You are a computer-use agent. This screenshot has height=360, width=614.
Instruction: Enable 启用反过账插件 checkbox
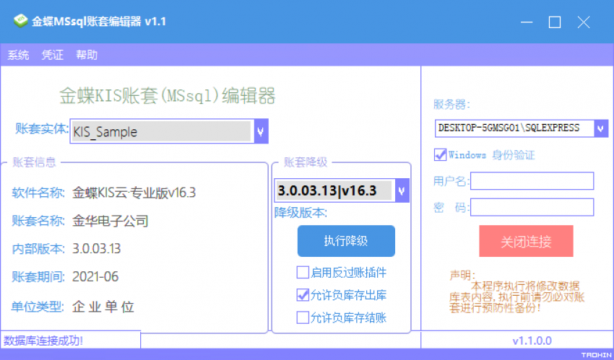[x=303, y=273]
